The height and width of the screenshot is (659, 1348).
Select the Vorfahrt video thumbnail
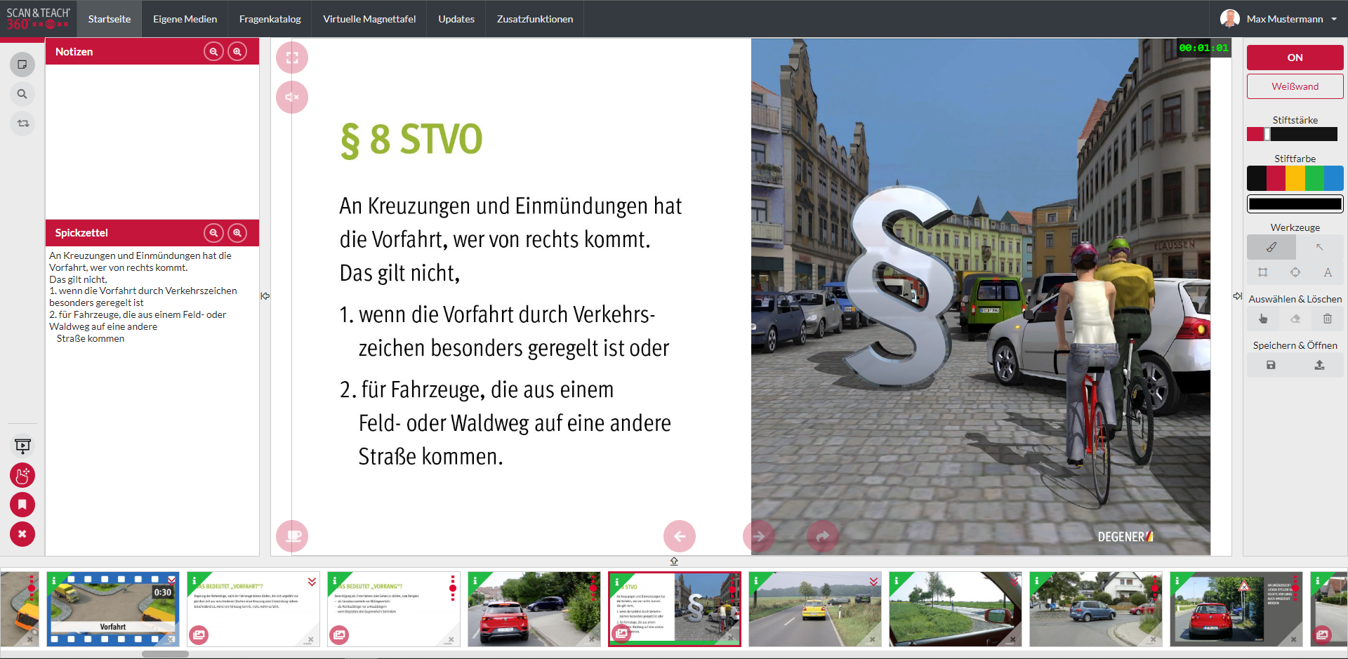(113, 609)
